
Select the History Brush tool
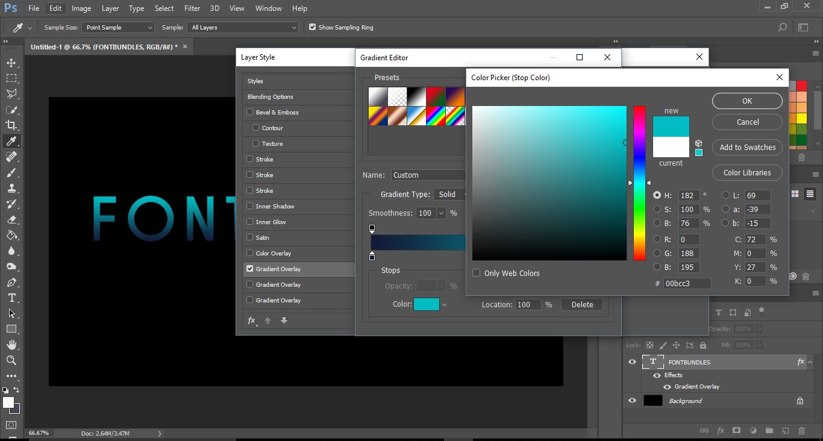point(11,204)
